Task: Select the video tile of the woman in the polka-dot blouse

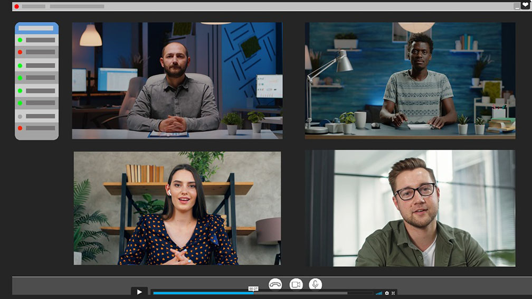Action: (x=177, y=208)
